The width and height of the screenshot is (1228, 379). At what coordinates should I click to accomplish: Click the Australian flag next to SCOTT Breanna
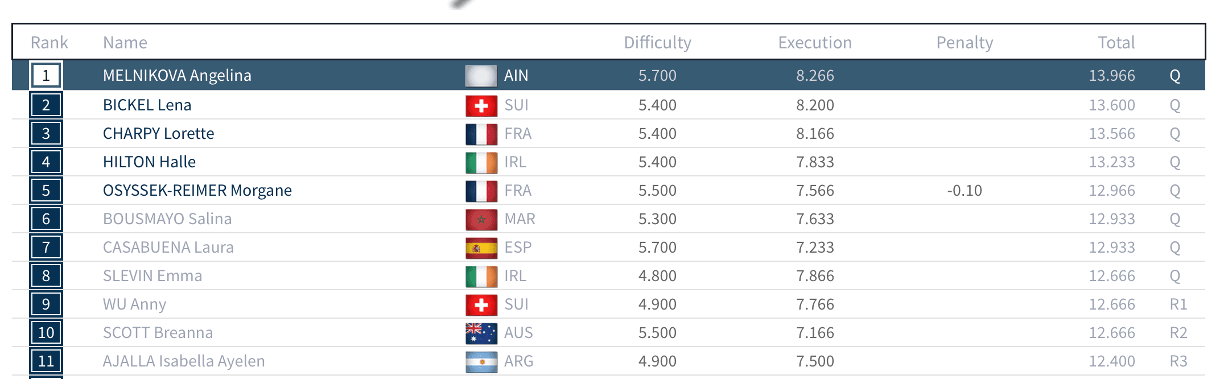tap(481, 333)
